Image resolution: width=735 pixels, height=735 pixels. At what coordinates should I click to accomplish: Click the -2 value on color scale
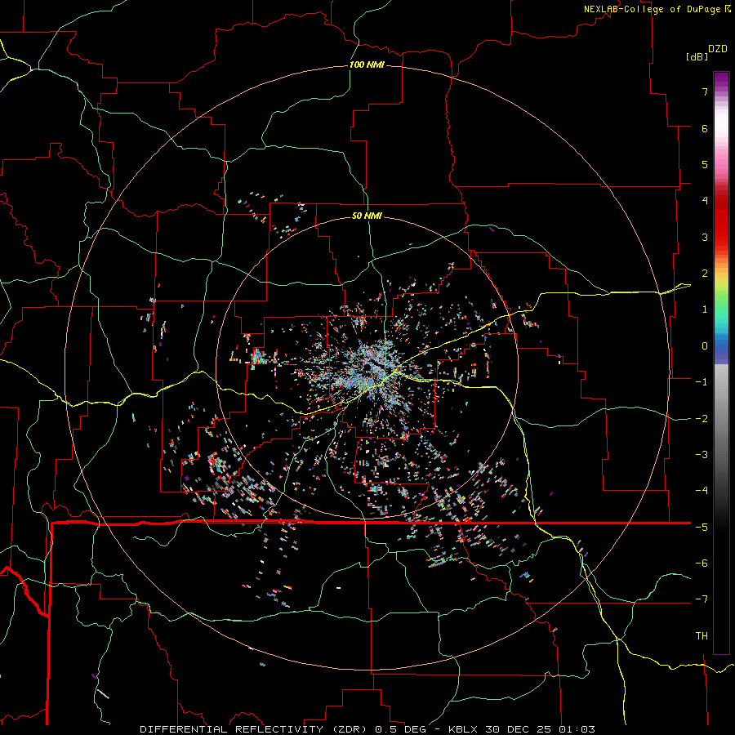point(702,419)
